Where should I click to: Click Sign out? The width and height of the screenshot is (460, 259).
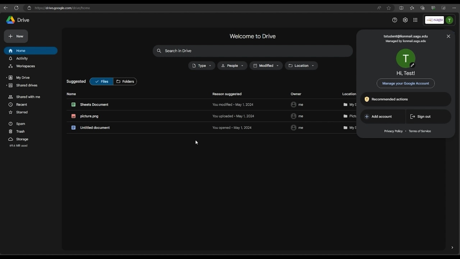click(x=428, y=117)
